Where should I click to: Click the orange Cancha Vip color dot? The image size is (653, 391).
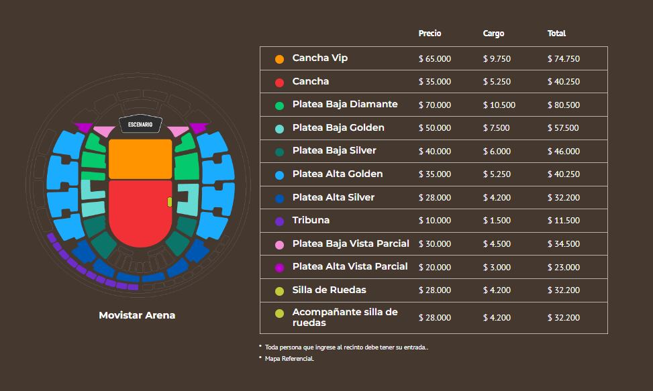pyautogui.click(x=279, y=59)
